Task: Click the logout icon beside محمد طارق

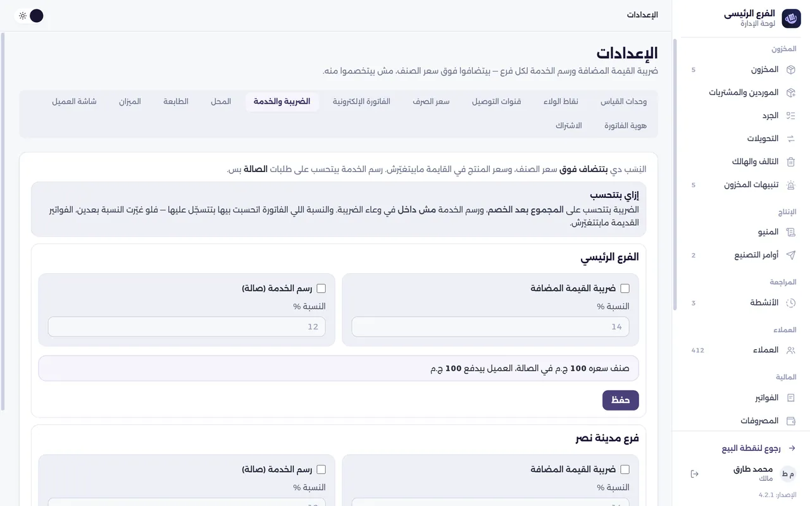Action: [694, 474]
